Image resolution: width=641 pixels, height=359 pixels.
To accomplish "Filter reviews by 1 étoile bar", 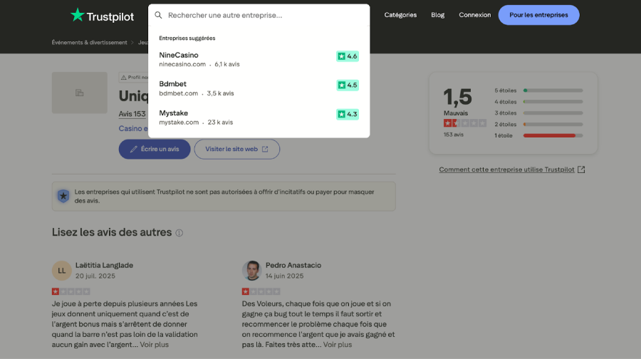I will tap(539, 135).
